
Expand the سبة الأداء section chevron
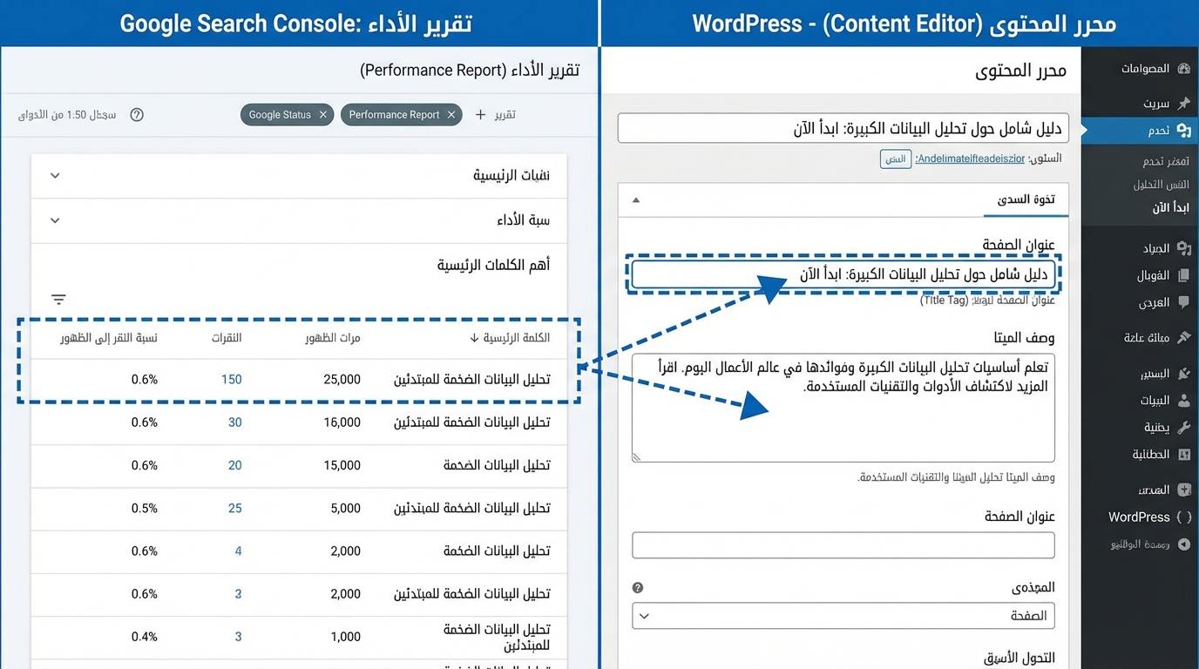pos(54,220)
